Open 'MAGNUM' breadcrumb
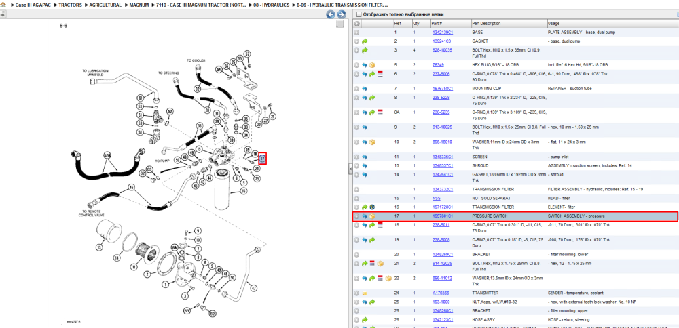 139,5
